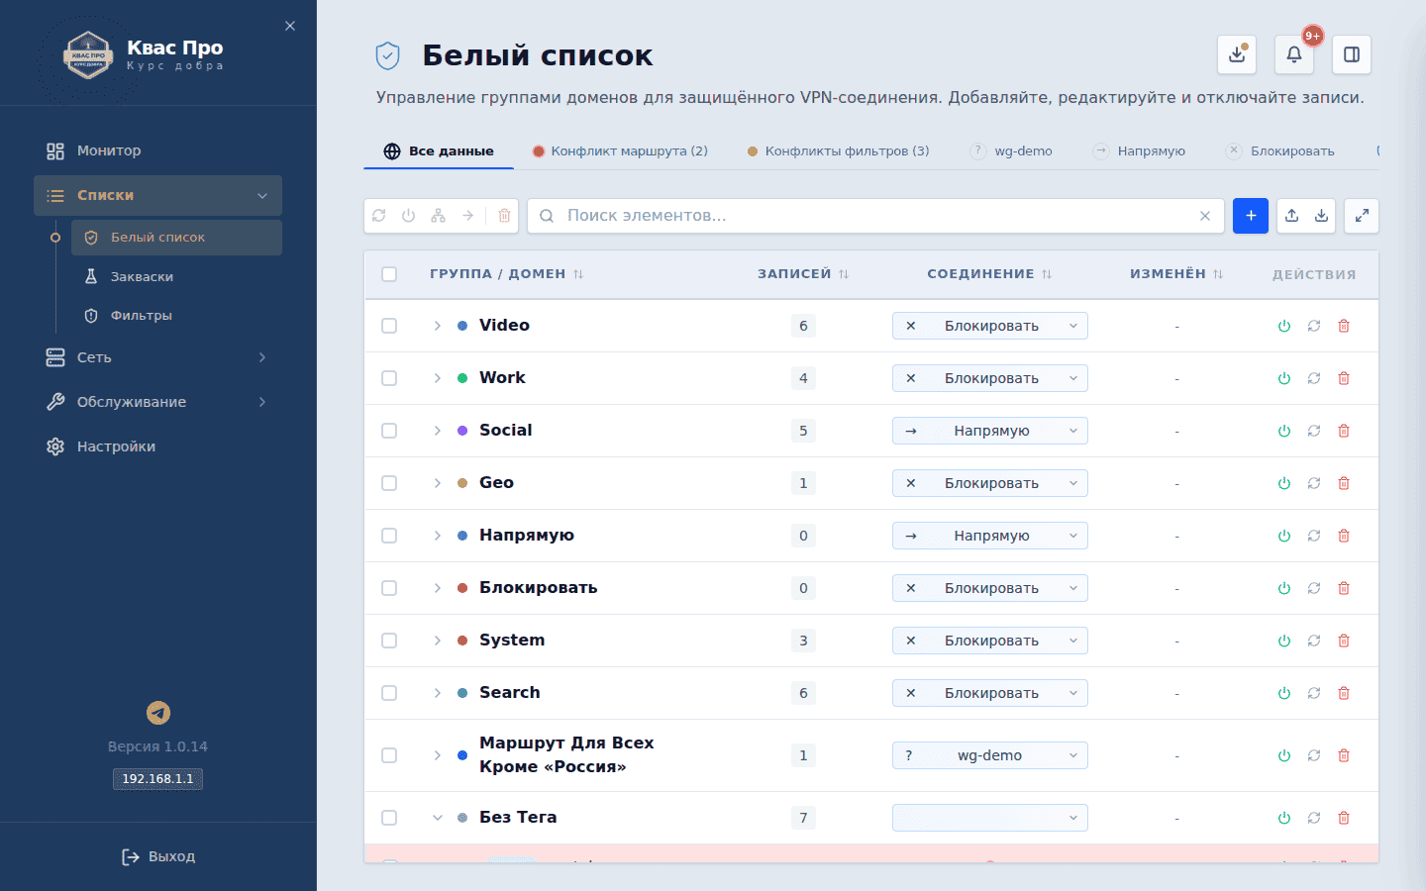Open Закваски in sidebar

(176, 277)
